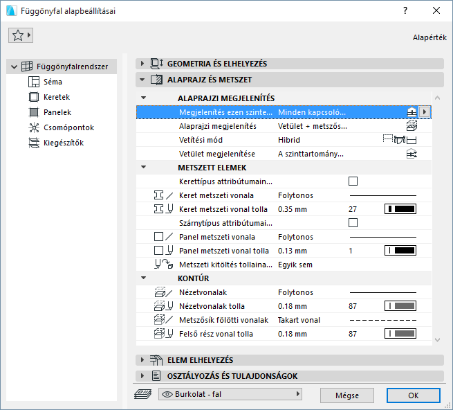Click the Takart vonal value
Image resolution: width=453 pixels, height=410 pixels.
(299, 320)
